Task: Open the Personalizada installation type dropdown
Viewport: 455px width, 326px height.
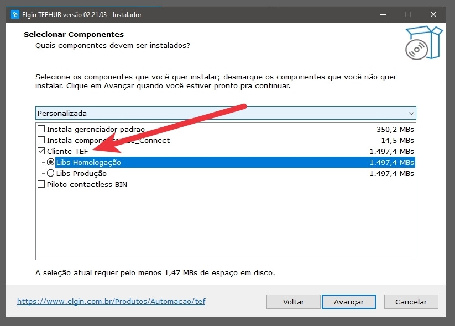Action: click(226, 113)
